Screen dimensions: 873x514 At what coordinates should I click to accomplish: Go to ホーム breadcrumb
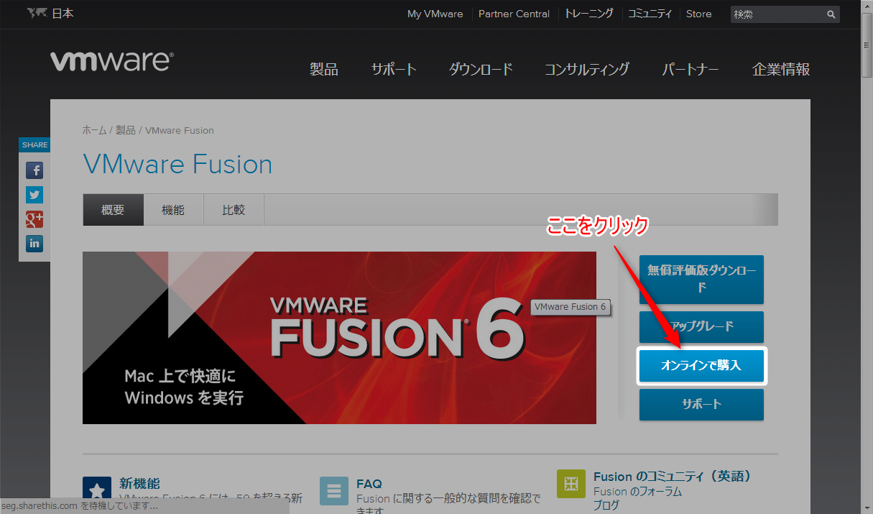tap(94, 130)
